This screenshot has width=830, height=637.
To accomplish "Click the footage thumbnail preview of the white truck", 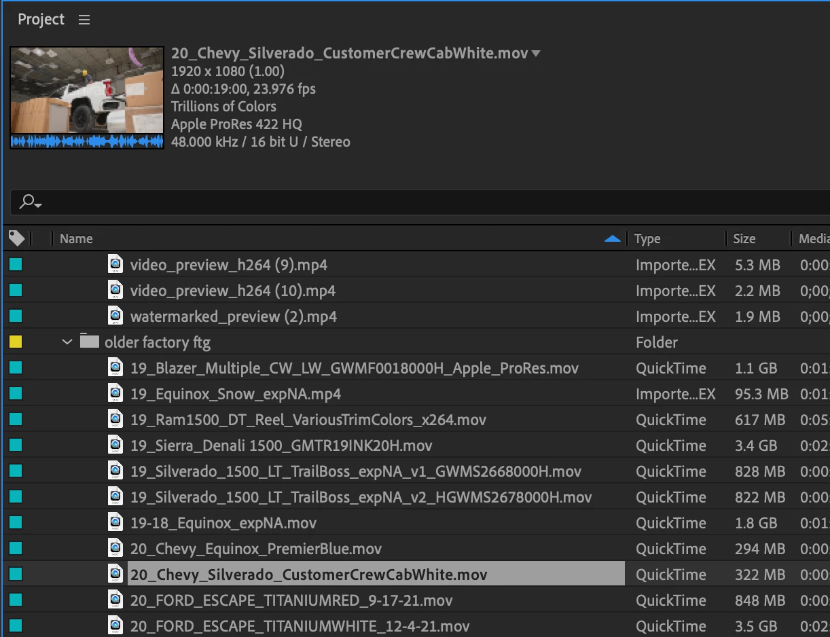I will click(x=87, y=90).
